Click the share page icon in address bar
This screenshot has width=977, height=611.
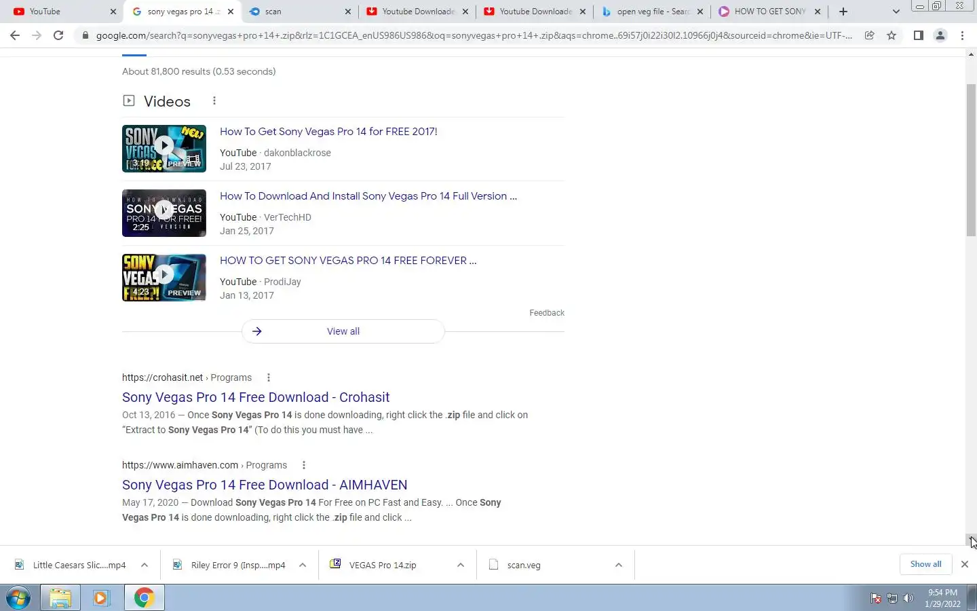click(869, 35)
